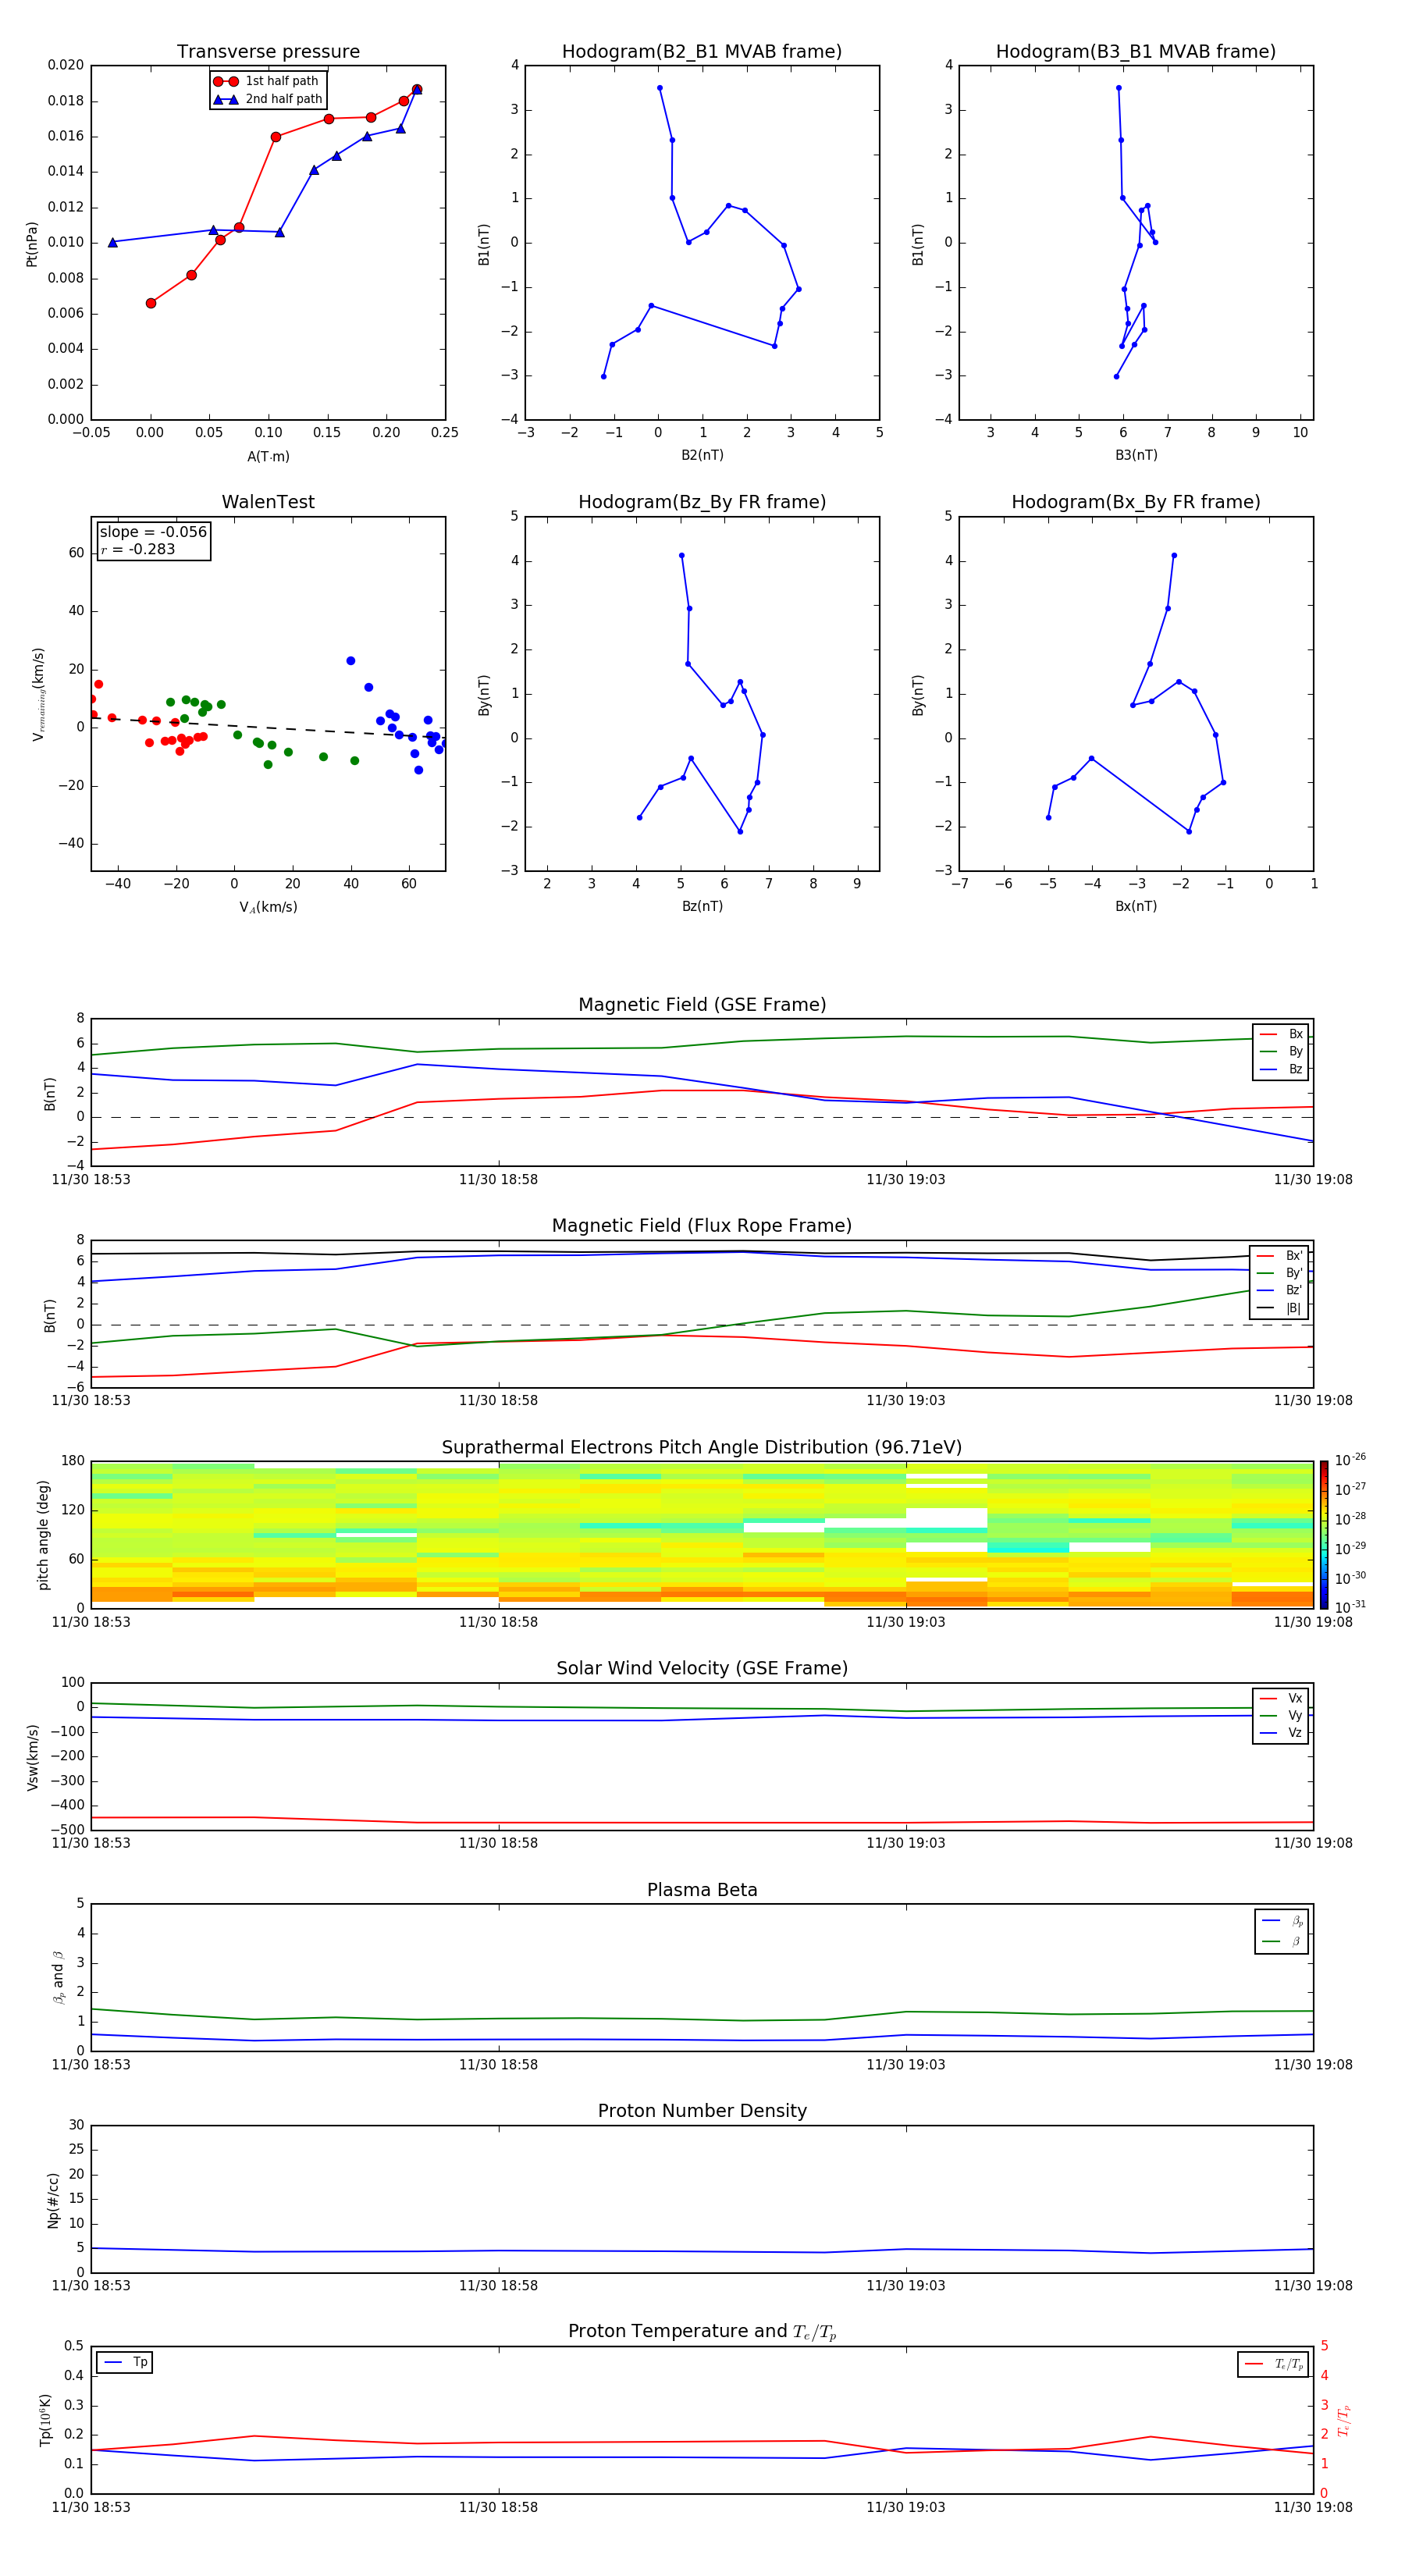Click the 'B3(nT)' x-axis label
The height and width of the screenshot is (2576, 1405).
(1136, 455)
